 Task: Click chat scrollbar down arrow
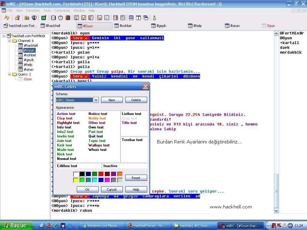point(276,211)
